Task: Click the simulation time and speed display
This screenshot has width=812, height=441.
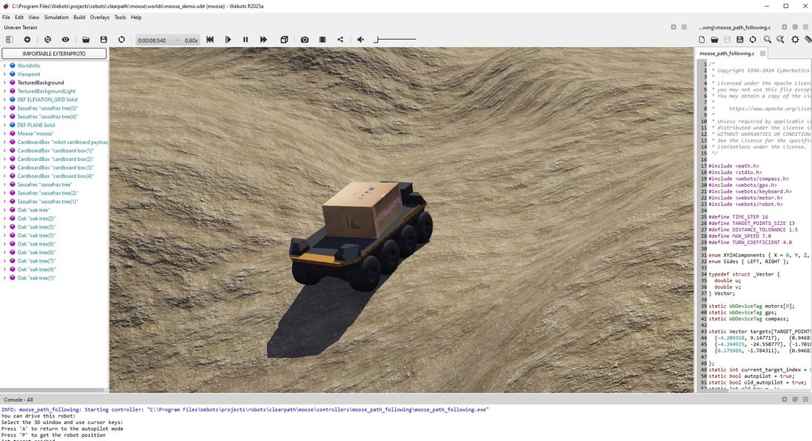Action: (x=168, y=40)
